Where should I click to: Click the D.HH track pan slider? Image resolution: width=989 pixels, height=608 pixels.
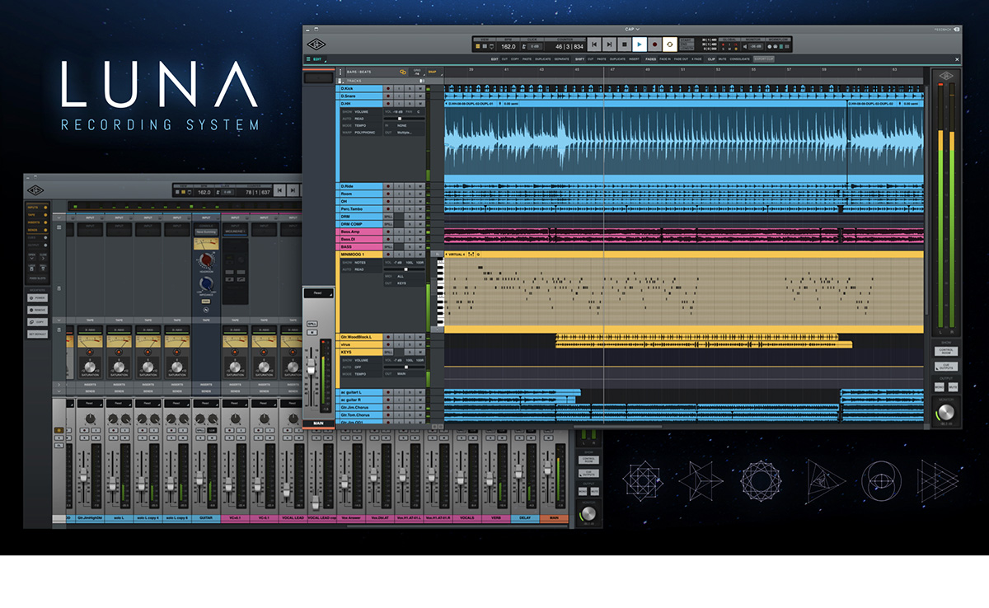(404, 119)
